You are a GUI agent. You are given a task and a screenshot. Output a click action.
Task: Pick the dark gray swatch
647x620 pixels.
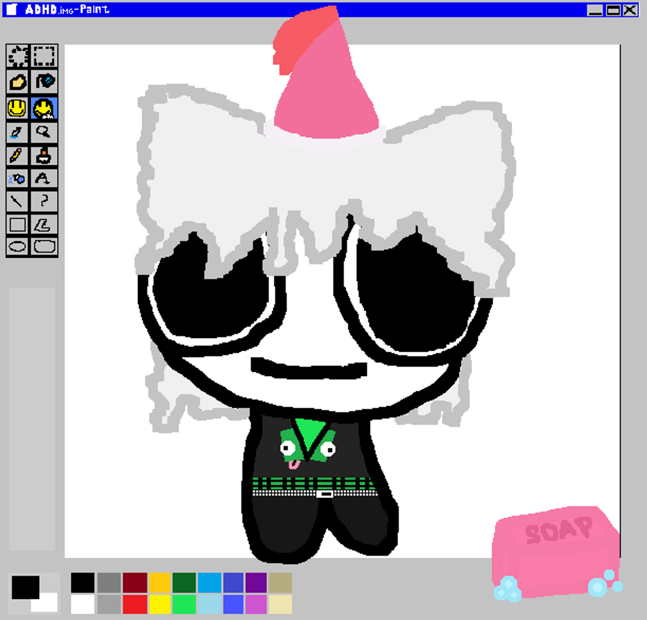[x=109, y=582]
